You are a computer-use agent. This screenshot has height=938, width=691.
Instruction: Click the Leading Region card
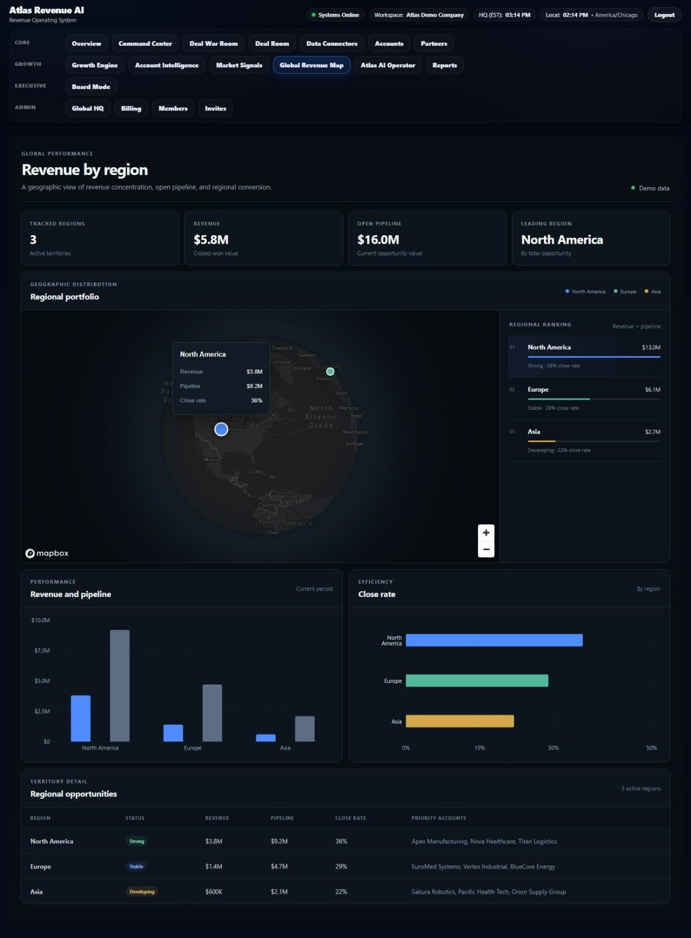[591, 238]
